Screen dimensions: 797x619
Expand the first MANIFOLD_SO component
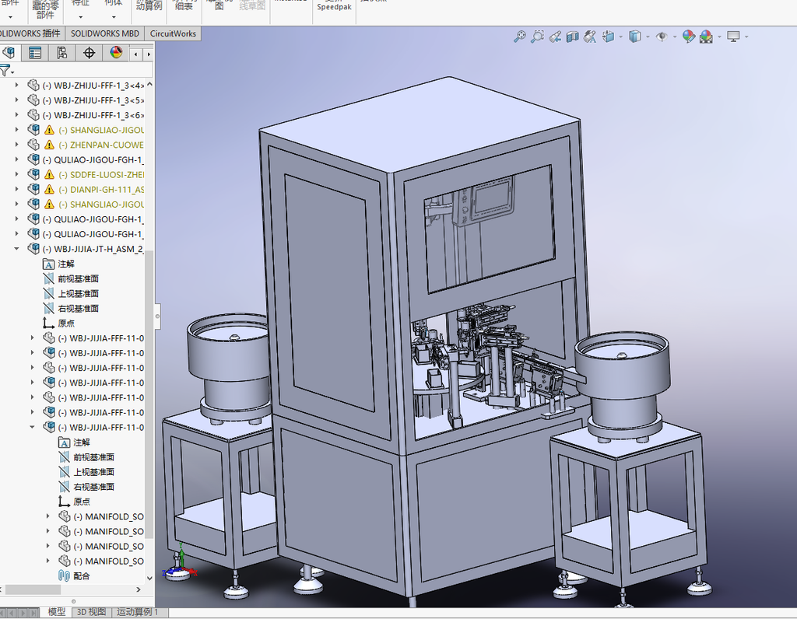48,516
